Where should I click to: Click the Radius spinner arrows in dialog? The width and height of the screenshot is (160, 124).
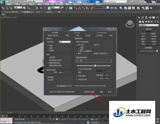112,78
